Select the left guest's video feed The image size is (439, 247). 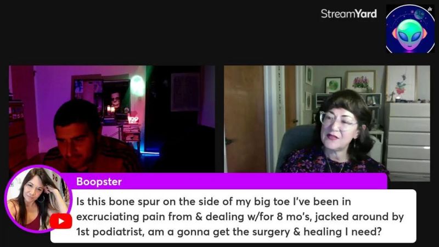click(112, 119)
